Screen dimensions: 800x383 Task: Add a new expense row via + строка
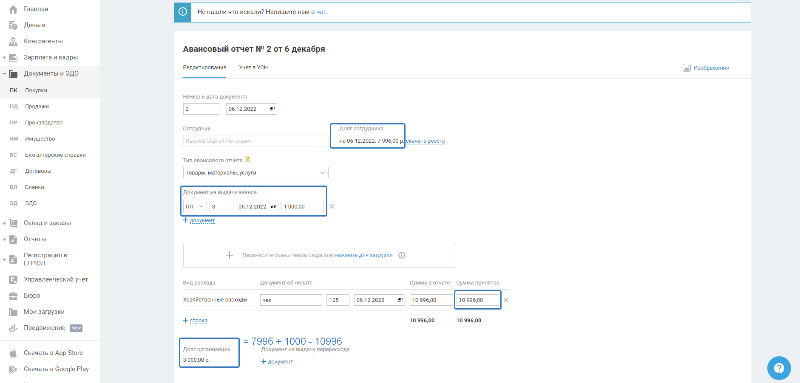[x=195, y=321]
